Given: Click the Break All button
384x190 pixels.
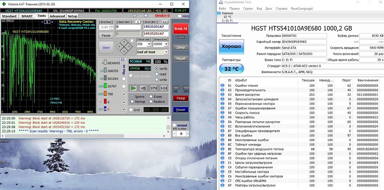Looking at the screenshot, I should 181,29.
